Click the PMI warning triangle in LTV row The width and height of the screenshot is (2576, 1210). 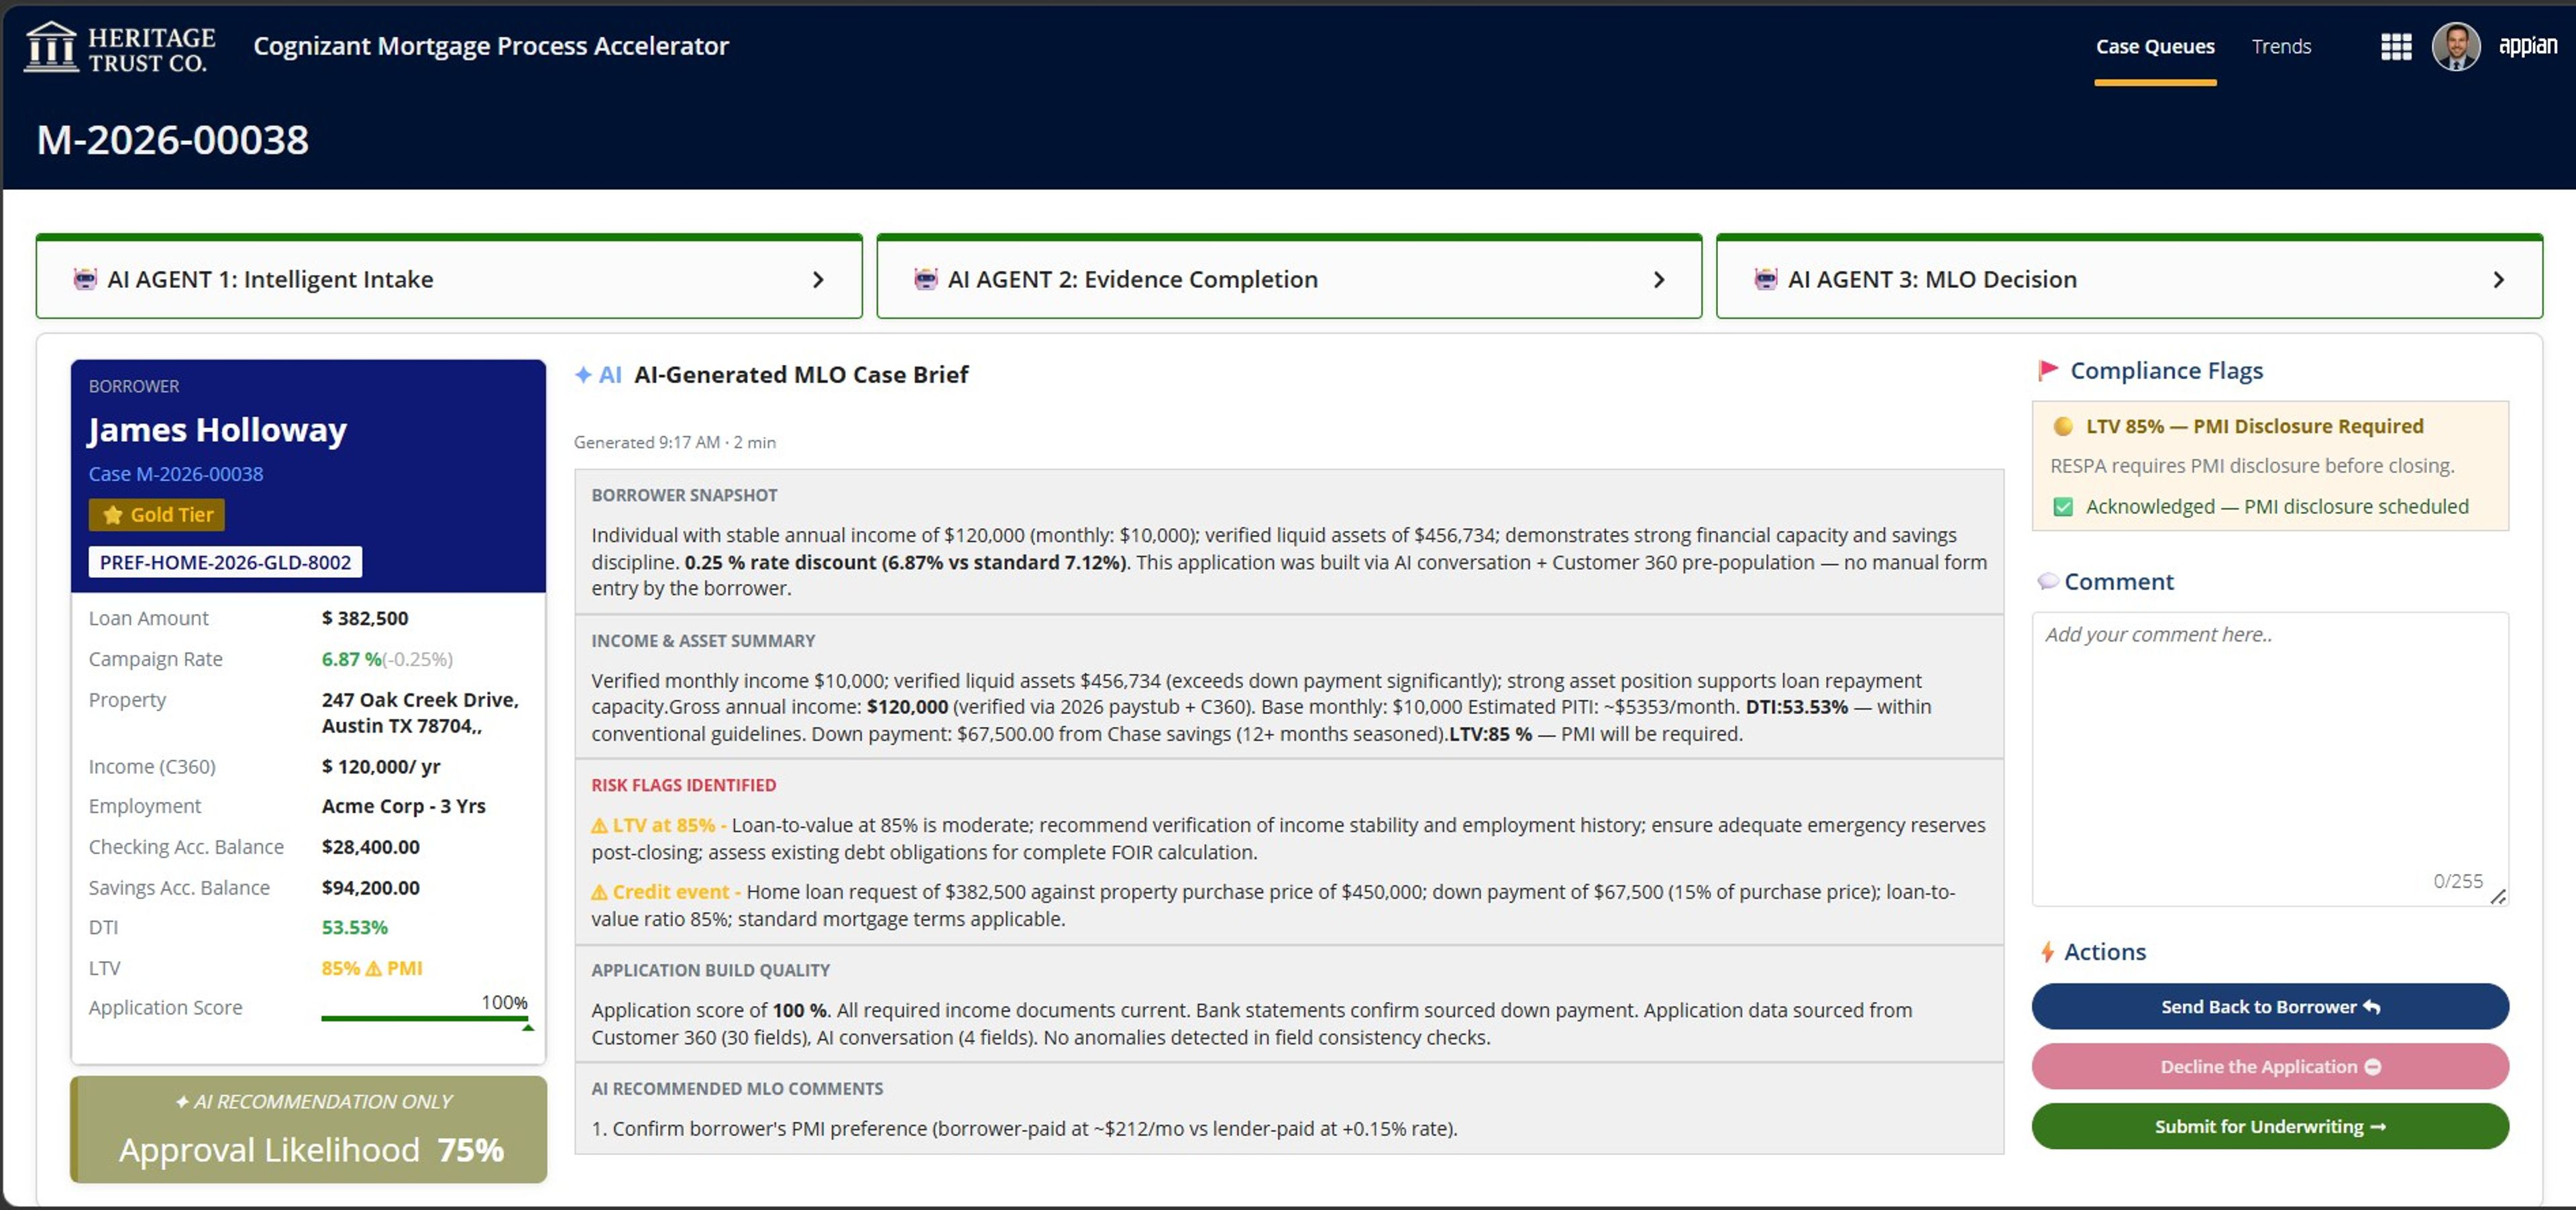coord(373,968)
